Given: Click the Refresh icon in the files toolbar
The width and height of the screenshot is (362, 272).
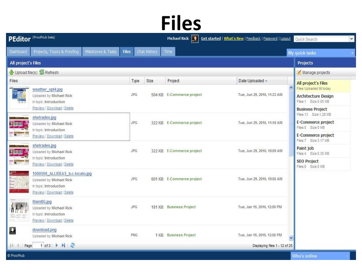Looking at the screenshot, I should tap(42, 72).
